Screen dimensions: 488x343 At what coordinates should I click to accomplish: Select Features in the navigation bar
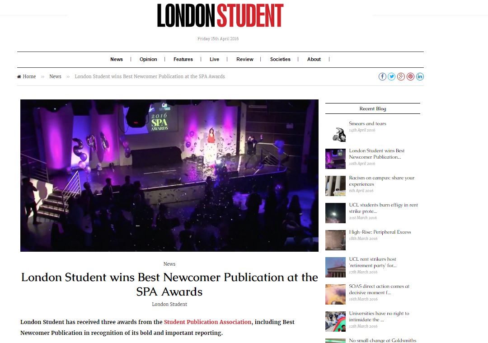[x=183, y=59]
